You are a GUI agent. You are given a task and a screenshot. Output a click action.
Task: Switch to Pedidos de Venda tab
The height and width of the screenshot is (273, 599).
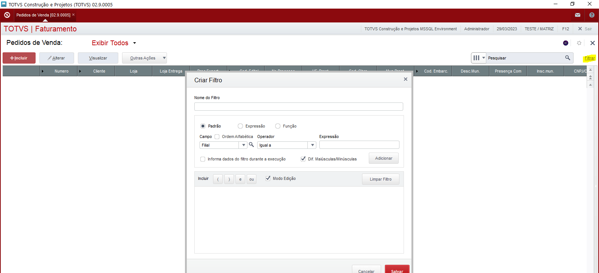43,15
